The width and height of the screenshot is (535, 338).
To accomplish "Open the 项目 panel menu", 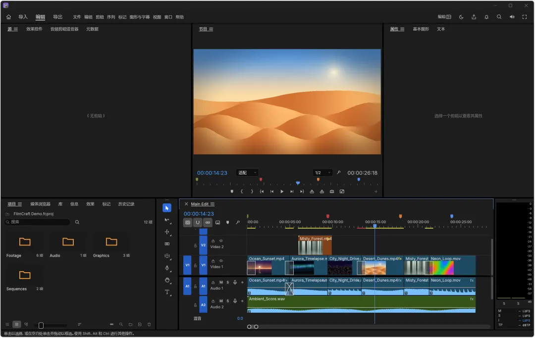I will click(19, 204).
